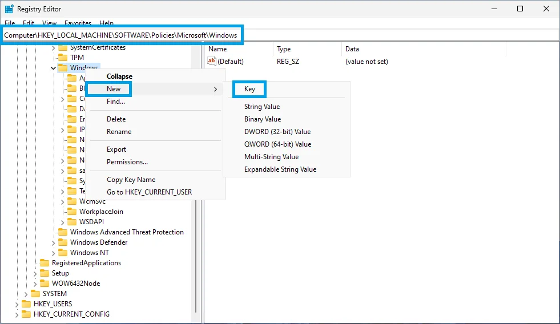Expand the Windows NT key
Image resolution: width=560 pixels, height=324 pixels.
tap(54, 253)
